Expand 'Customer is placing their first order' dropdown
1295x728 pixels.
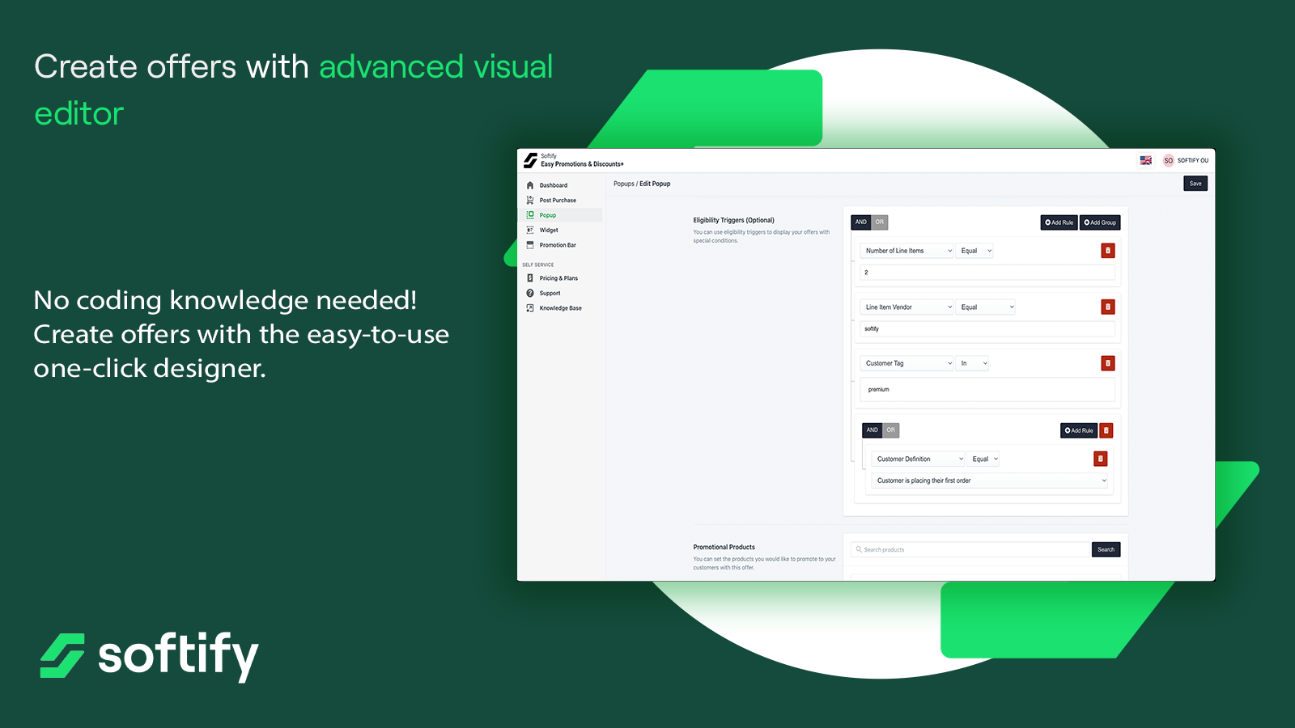[991, 480]
